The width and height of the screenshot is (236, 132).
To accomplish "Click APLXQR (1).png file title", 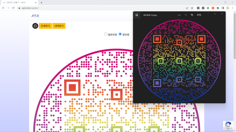I will 150,15.
